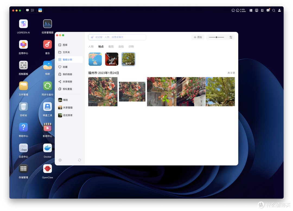This screenshot has width=293, height=211.
Task: Open 地图 map location thumbnail
Action: coord(95,59)
